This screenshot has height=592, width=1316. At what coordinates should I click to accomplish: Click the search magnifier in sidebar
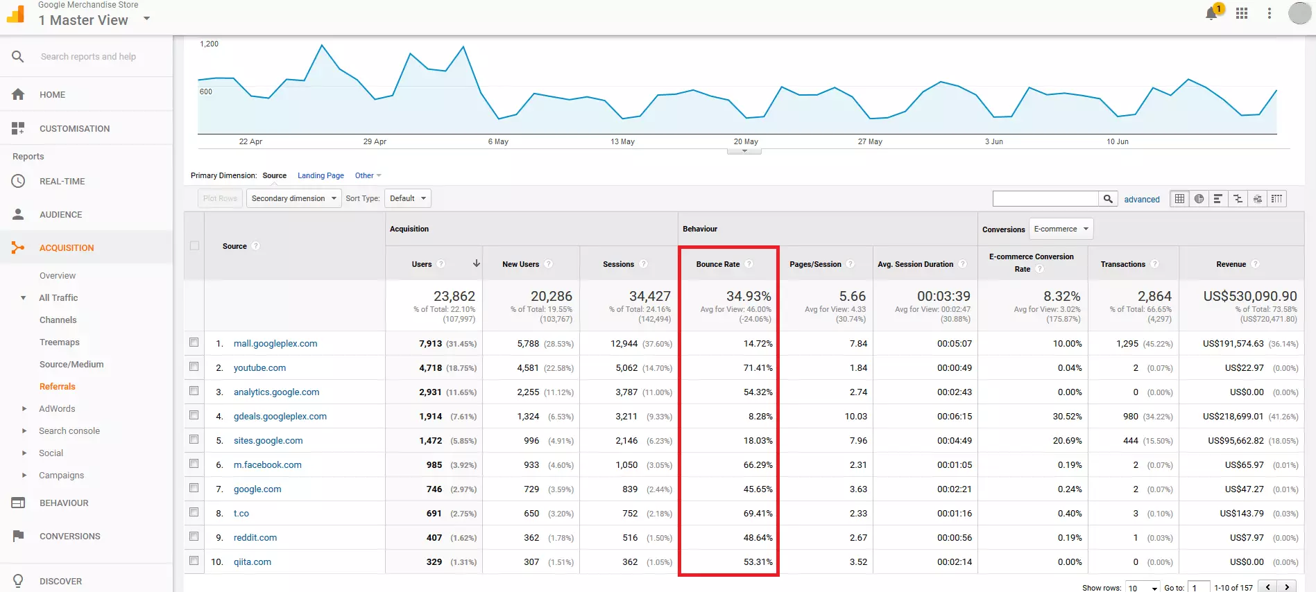click(x=18, y=56)
